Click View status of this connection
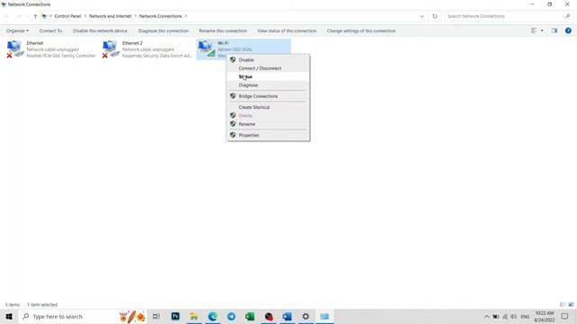The height and width of the screenshot is (324, 577). tap(287, 31)
